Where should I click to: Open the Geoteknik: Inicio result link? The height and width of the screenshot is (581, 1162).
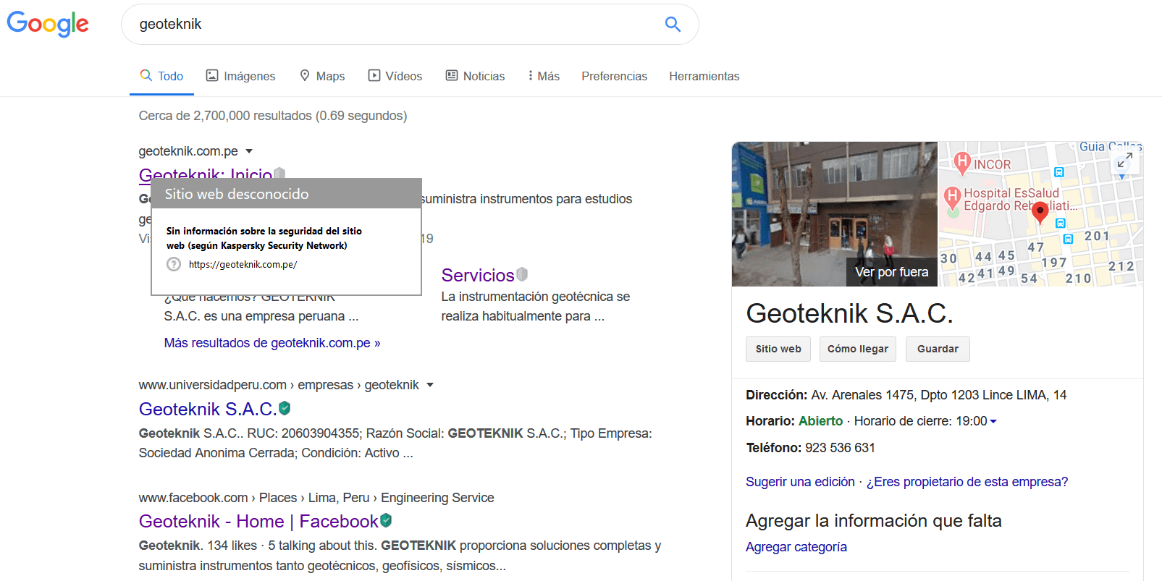[x=206, y=174]
